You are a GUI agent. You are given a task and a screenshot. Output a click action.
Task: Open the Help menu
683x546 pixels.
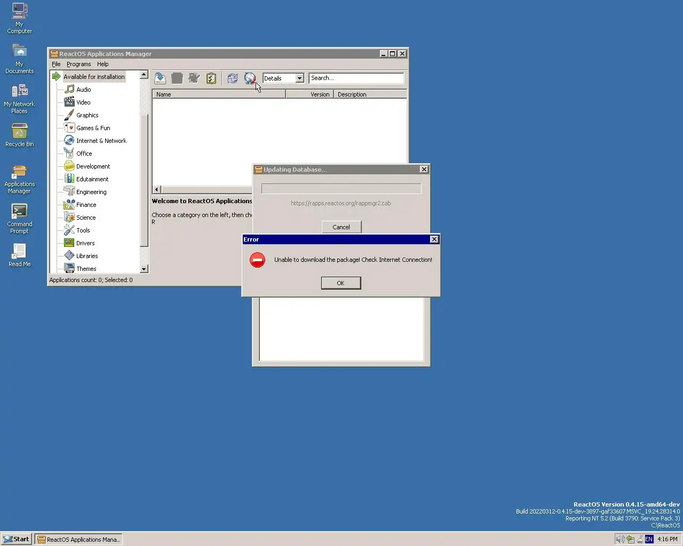103,64
